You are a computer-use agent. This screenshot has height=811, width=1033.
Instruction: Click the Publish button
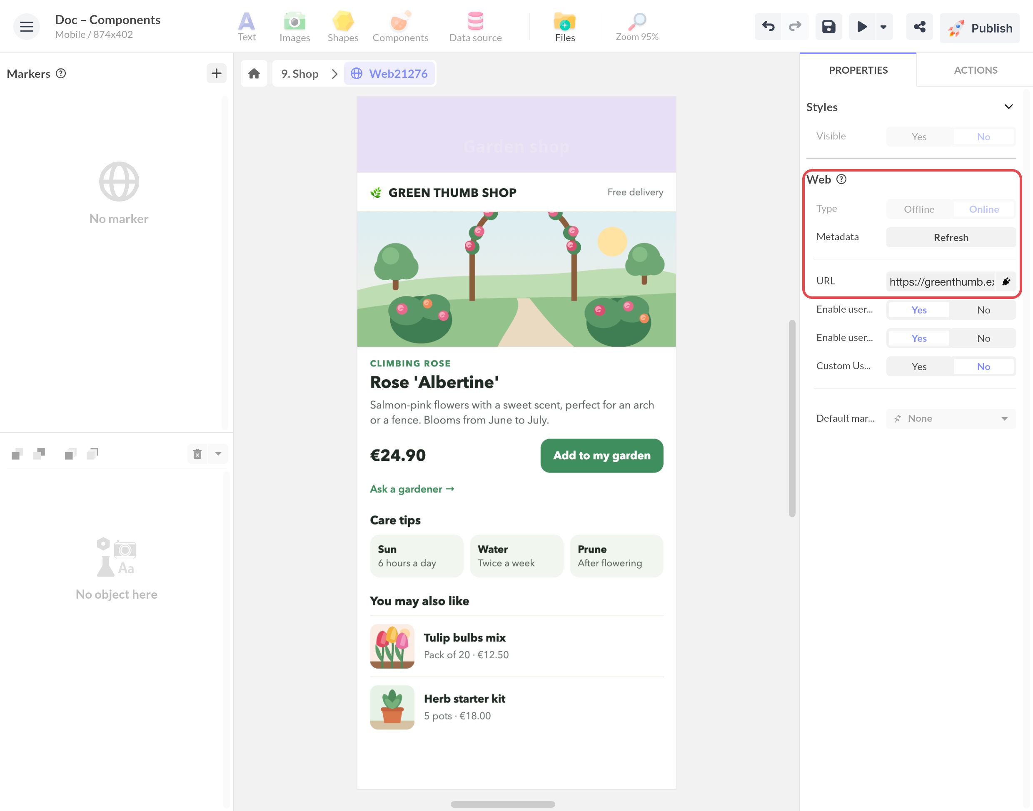pos(979,28)
